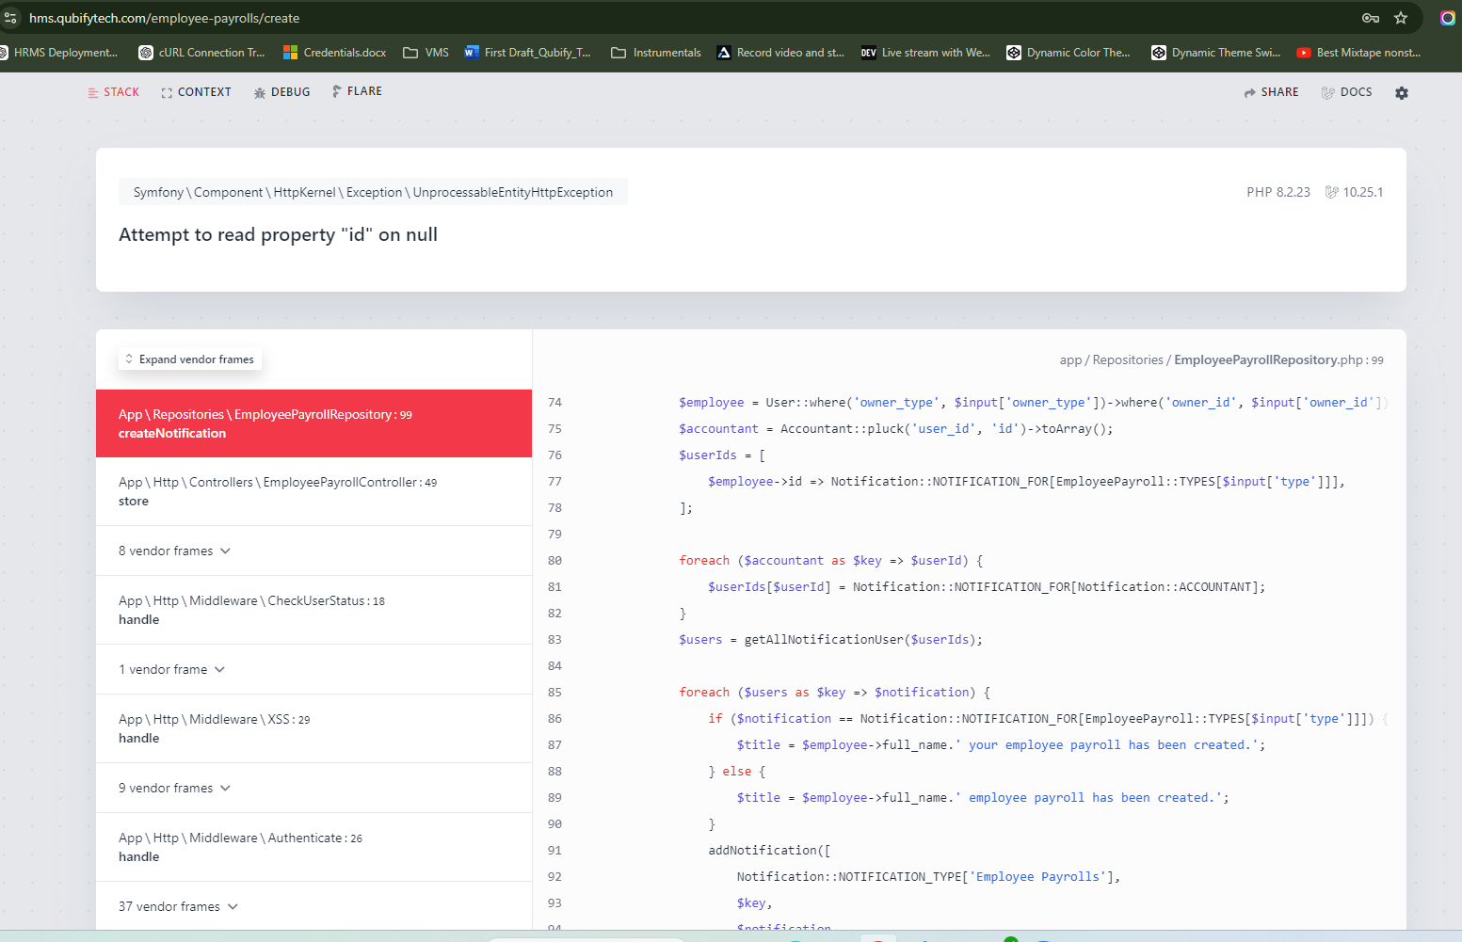Click the SHARE arrow icon
The width and height of the screenshot is (1462, 942).
click(x=1249, y=92)
